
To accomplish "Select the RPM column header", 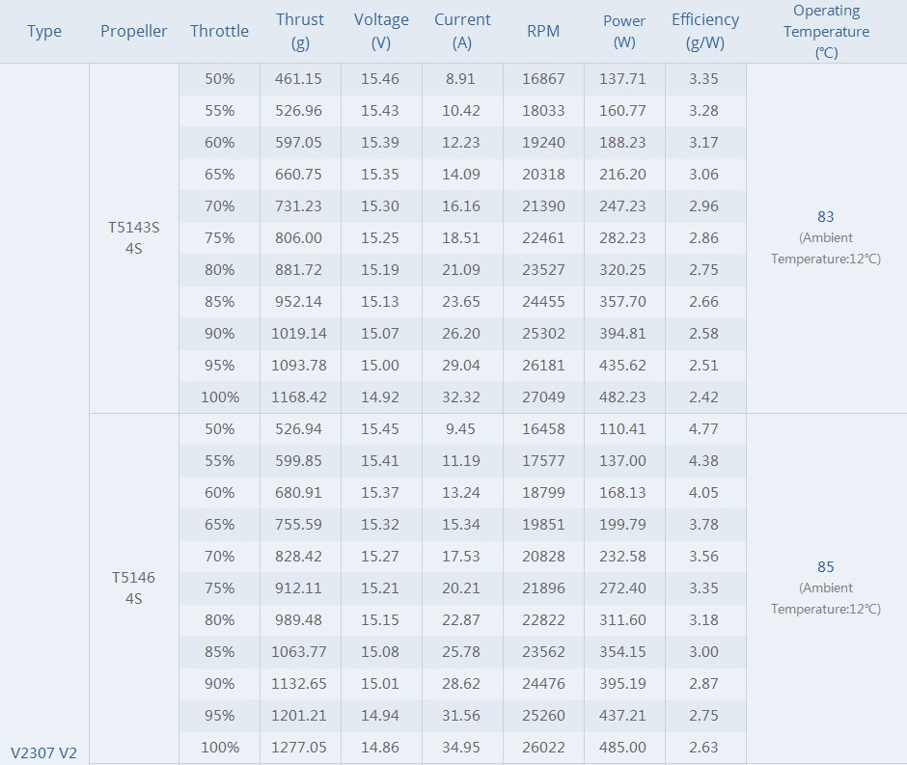I will 543,32.
